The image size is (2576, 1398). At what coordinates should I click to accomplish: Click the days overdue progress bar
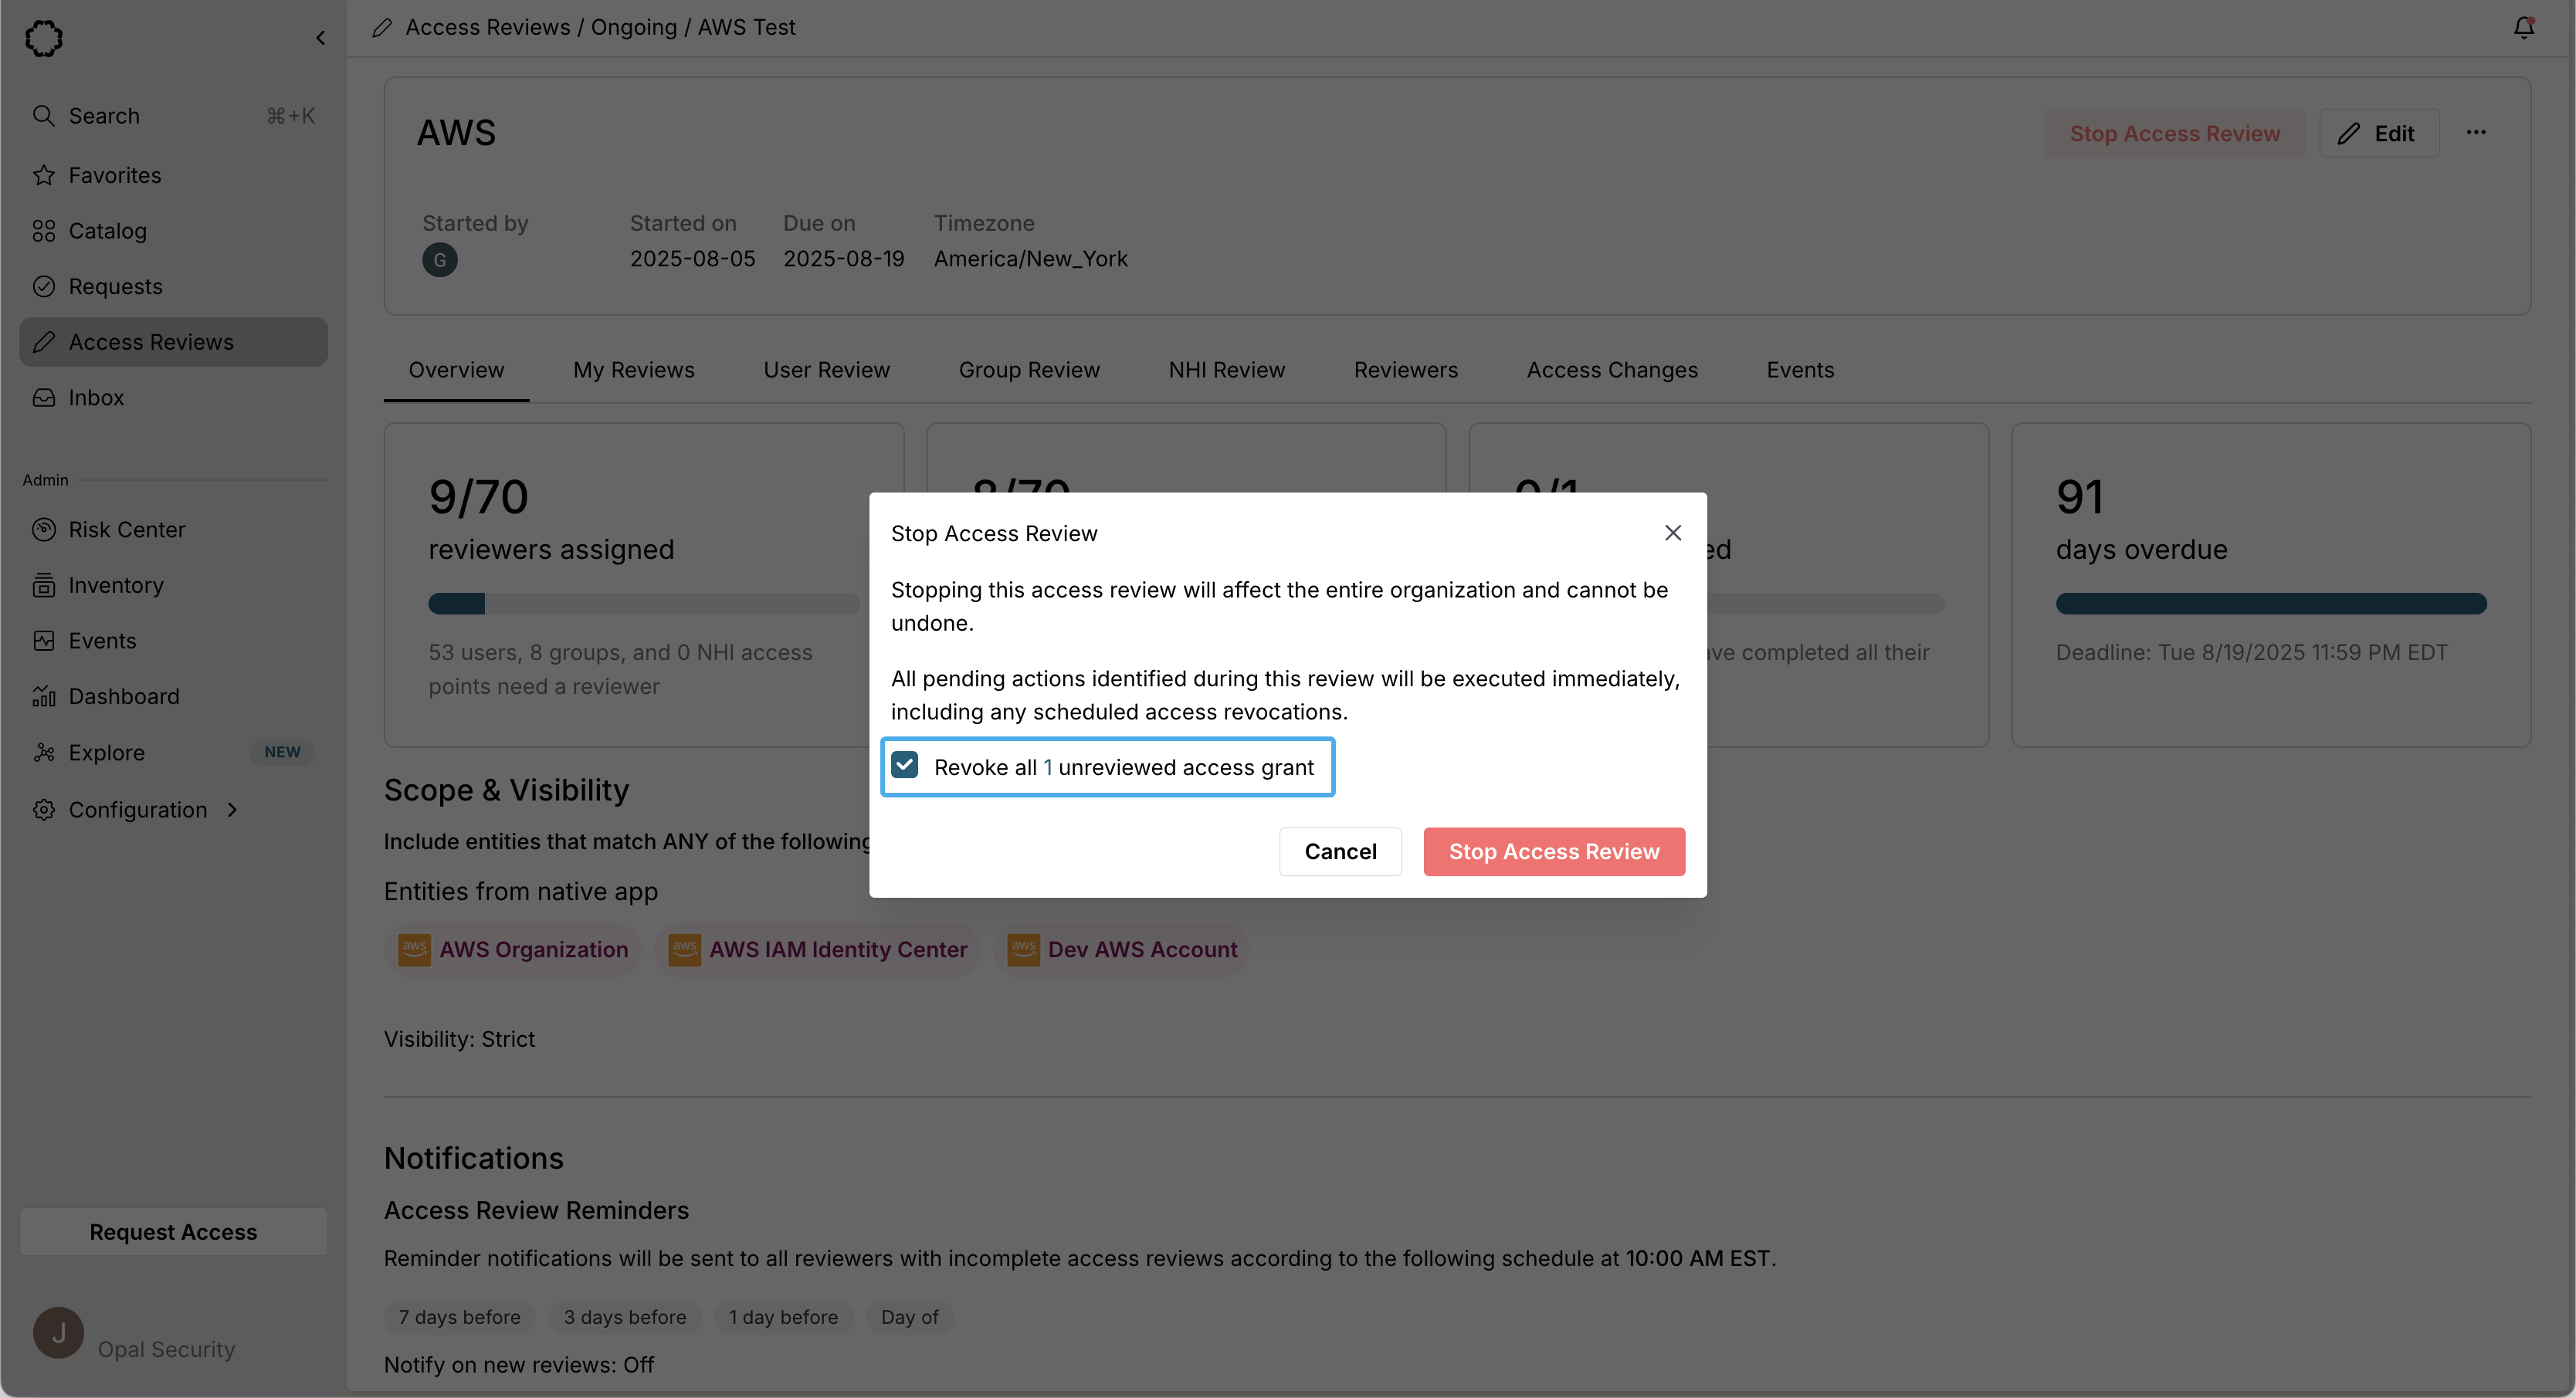(x=2270, y=603)
